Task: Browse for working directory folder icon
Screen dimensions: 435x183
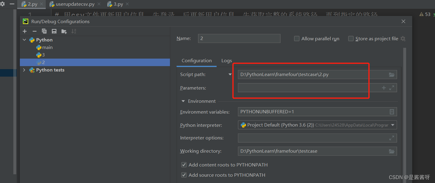Action: (391, 151)
